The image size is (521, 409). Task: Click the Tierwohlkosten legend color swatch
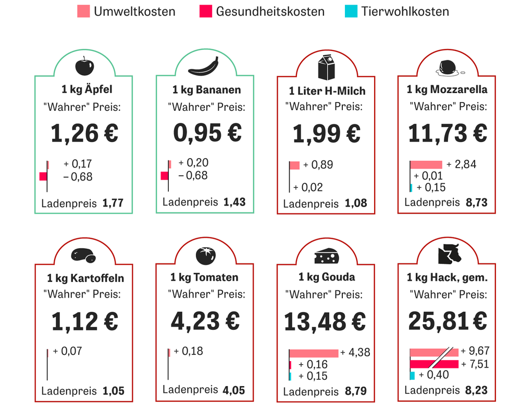(x=351, y=11)
